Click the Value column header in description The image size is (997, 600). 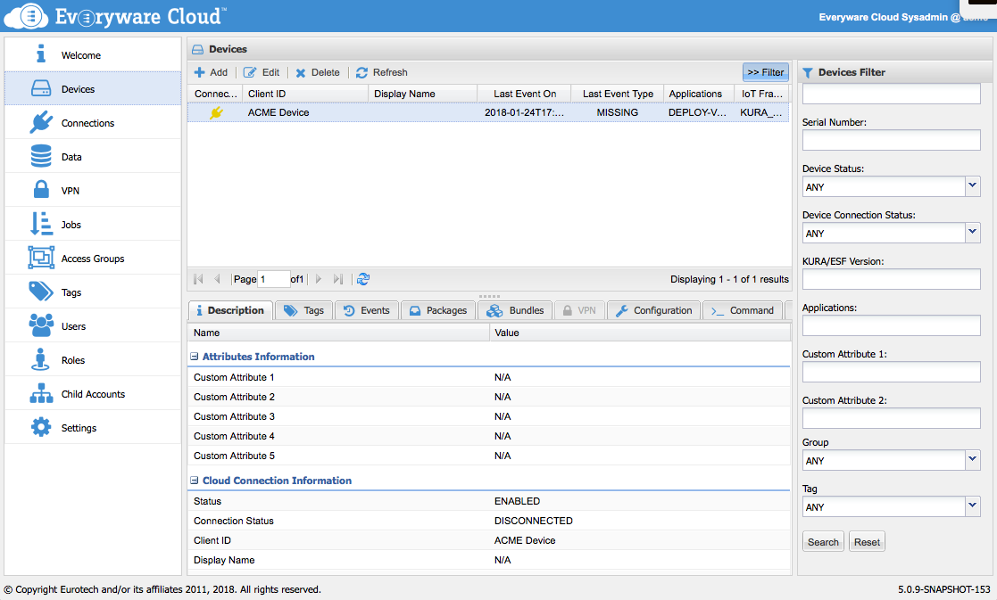[x=640, y=333]
